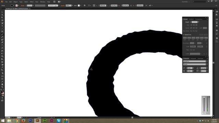Select the Selection tool
Image resolution: width=219 pixels, height=123 pixels.
coord(2,12)
